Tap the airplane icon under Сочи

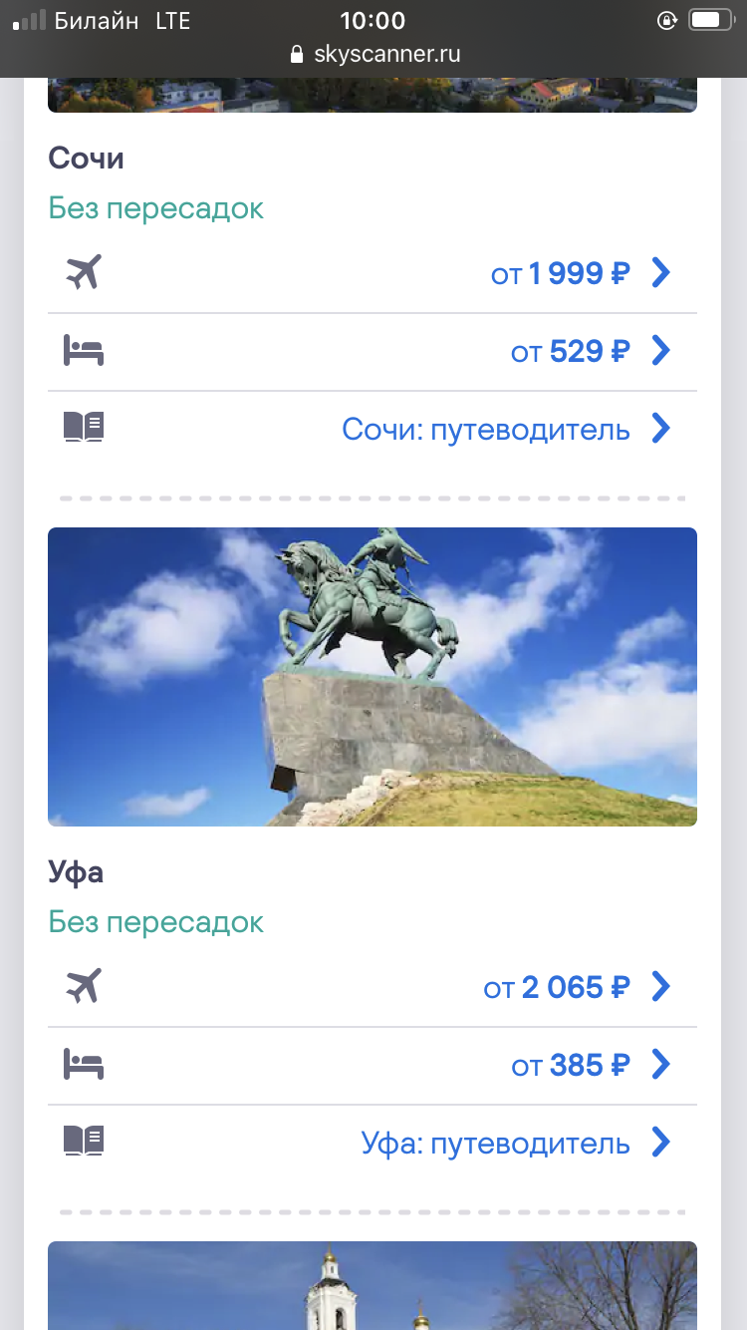click(84, 272)
